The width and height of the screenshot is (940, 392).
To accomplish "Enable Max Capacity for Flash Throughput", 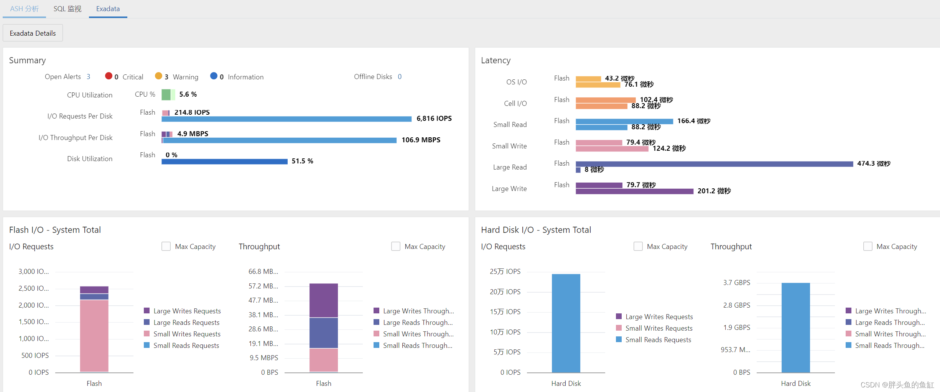I will [x=396, y=246].
